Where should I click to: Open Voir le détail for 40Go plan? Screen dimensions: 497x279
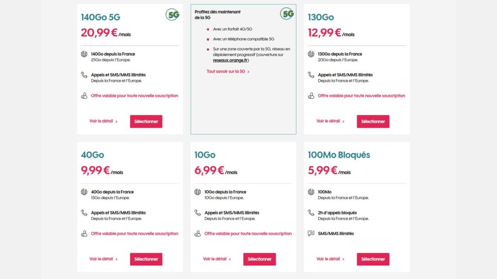[103, 259]
